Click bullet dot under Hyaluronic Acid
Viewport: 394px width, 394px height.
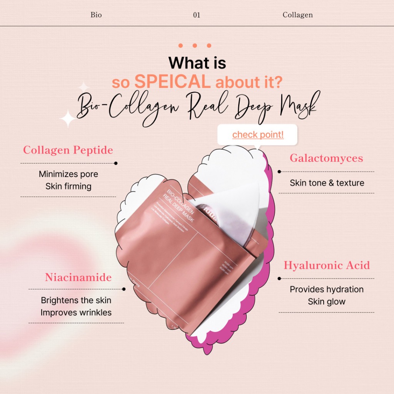coord(279,279)
